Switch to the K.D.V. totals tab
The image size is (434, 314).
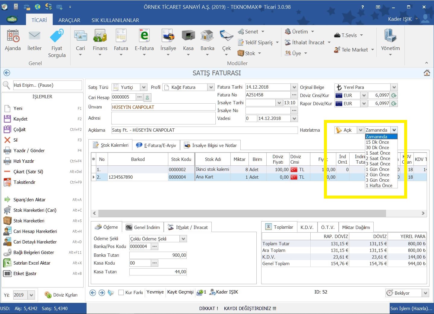tap(307, 227)
